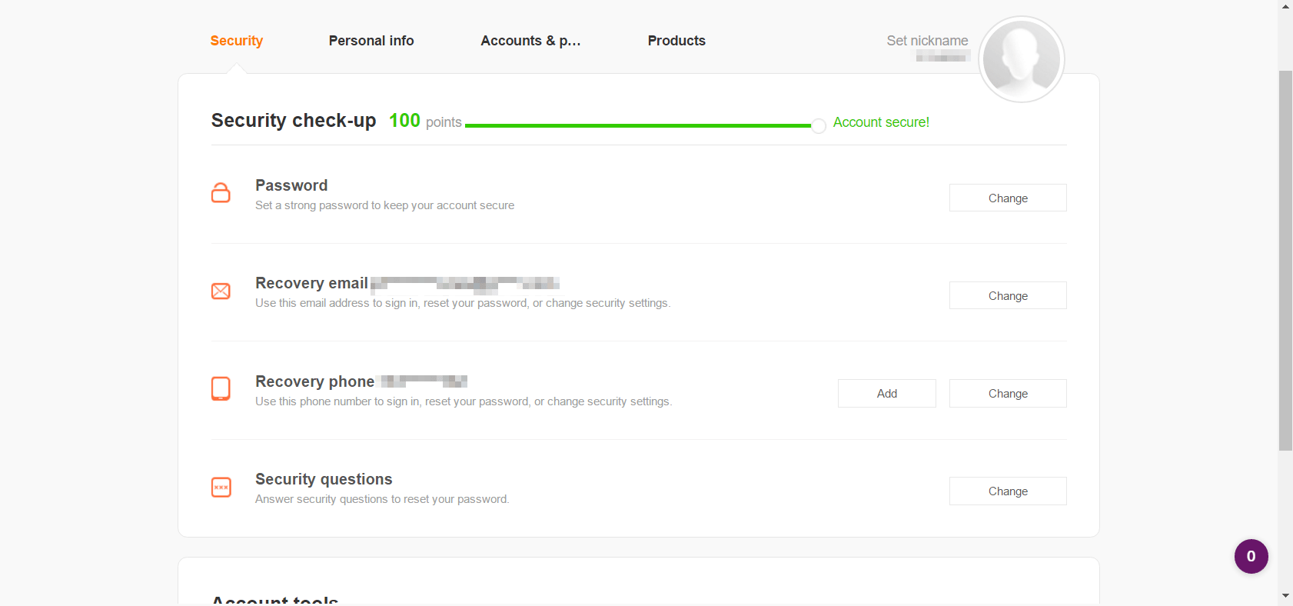Image resolution: width=1293 pixels, height=606 pixels.
Task: Open the Personal info tab
Action: (371, 41)
